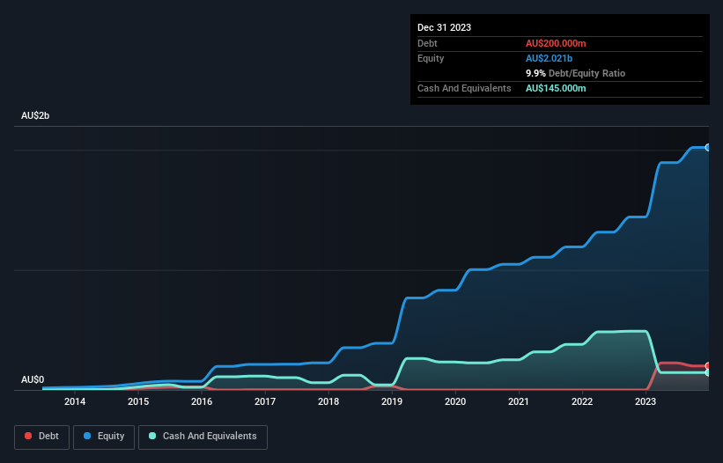Viewport: 723px width, 463px height.
Task: Click the AU$2b y-axis label
Action: [x=35, y=115]
